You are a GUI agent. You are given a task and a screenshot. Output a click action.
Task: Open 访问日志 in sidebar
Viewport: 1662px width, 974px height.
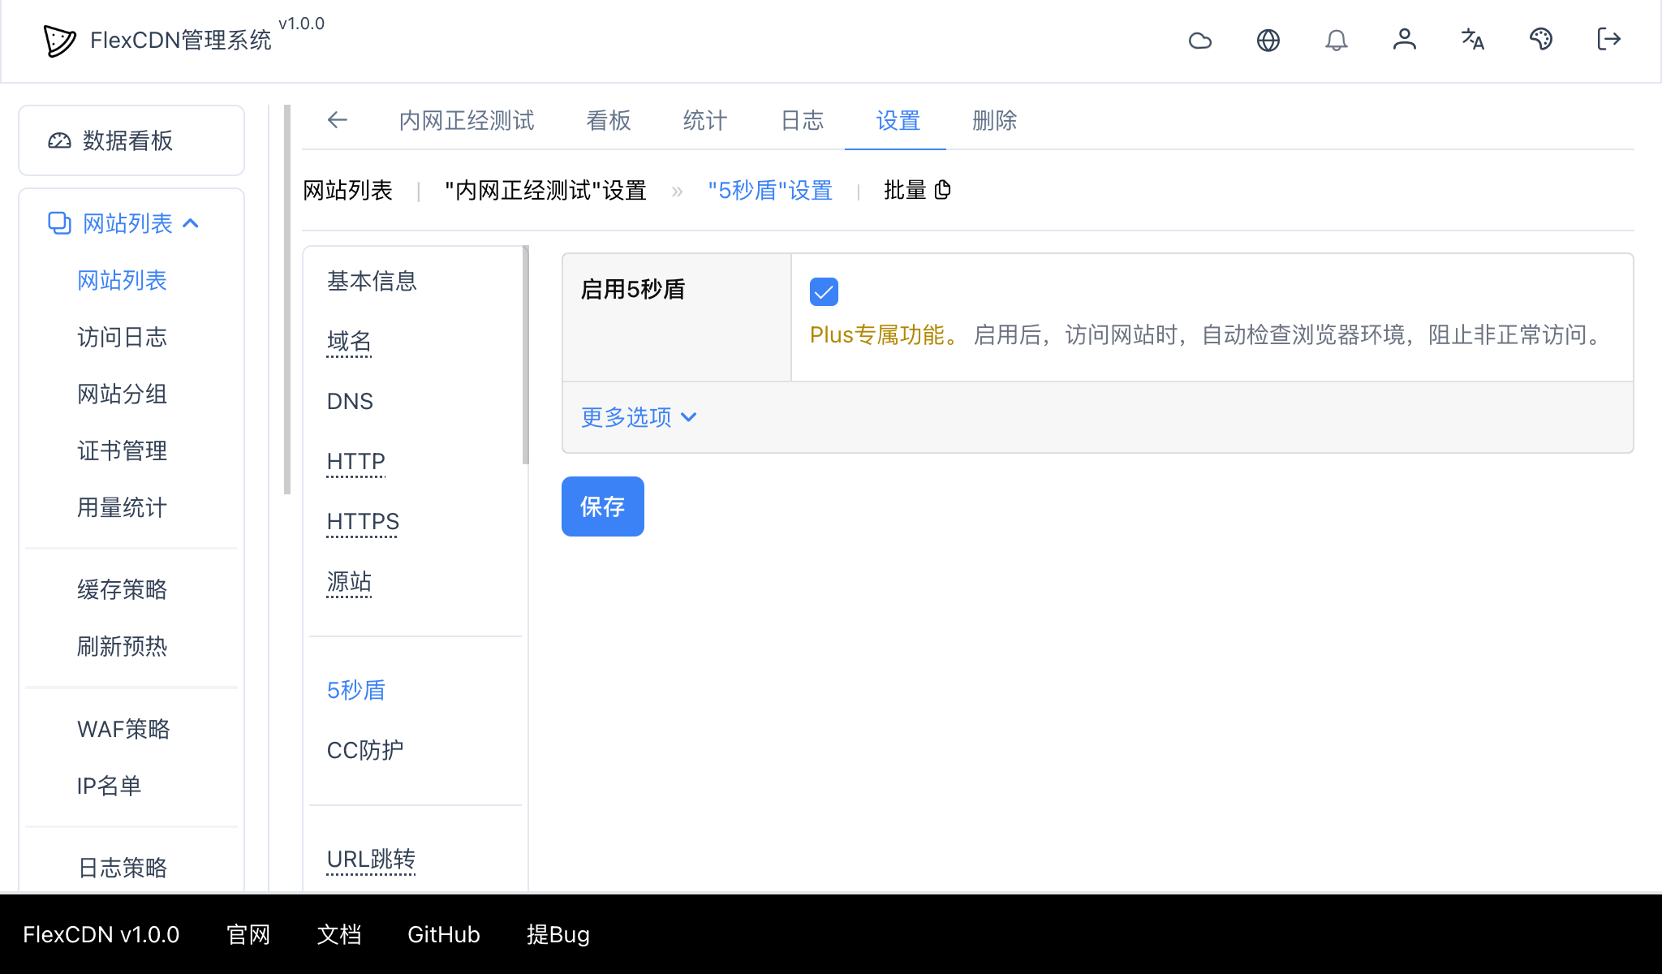point(122,338)
